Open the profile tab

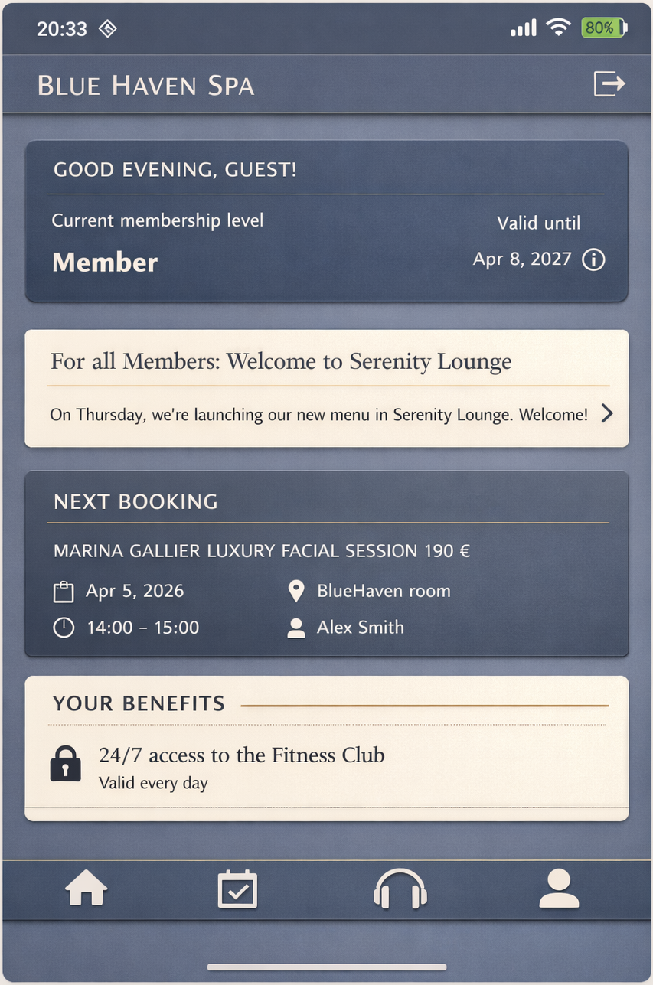559,889
